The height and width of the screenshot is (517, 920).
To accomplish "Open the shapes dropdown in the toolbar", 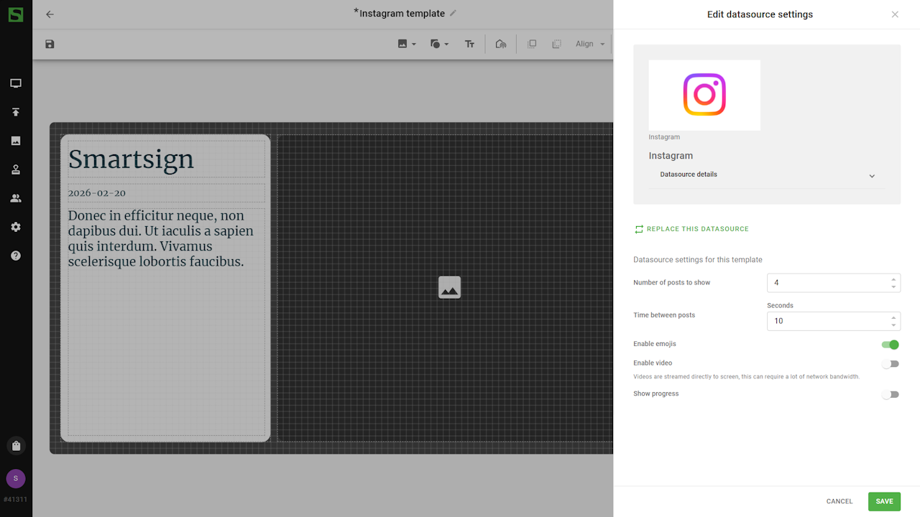I will coord(439,45).
